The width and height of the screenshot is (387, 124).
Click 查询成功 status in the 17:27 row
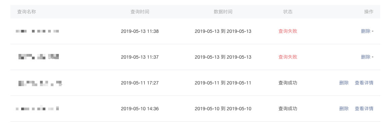coord(288,83)
